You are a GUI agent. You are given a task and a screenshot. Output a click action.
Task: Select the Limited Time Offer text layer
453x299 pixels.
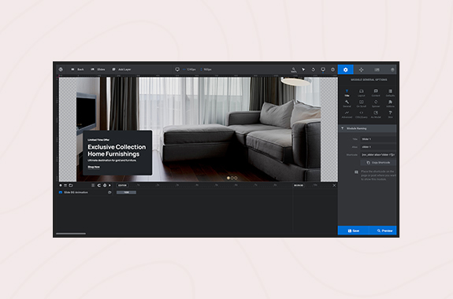[98, 140]
